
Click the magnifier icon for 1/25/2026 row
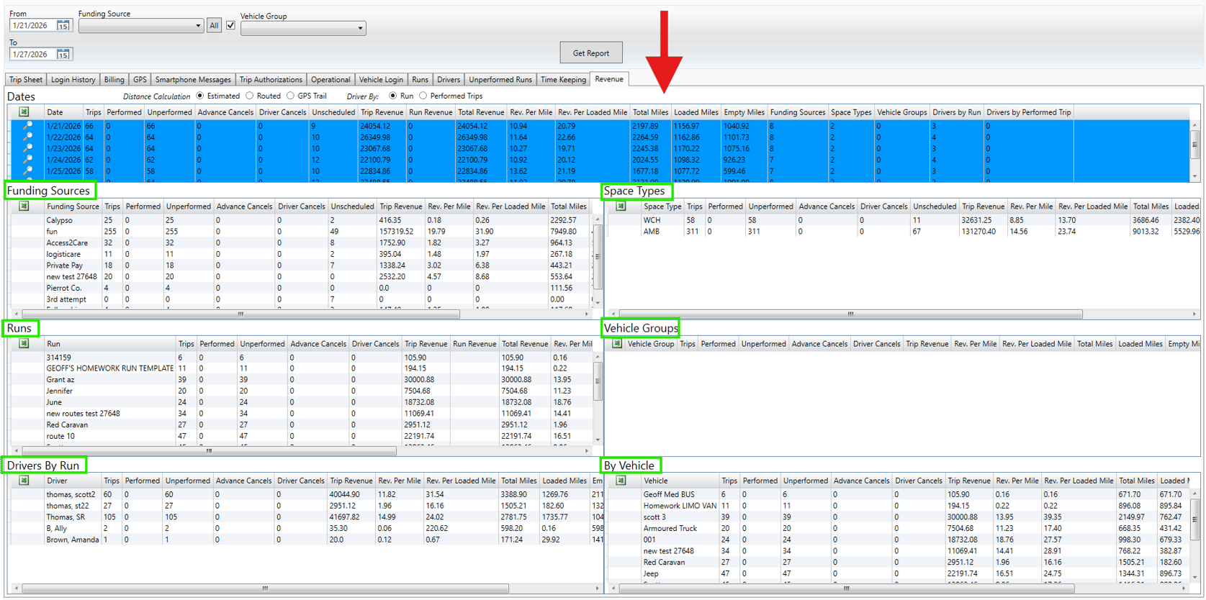point(27,171)
